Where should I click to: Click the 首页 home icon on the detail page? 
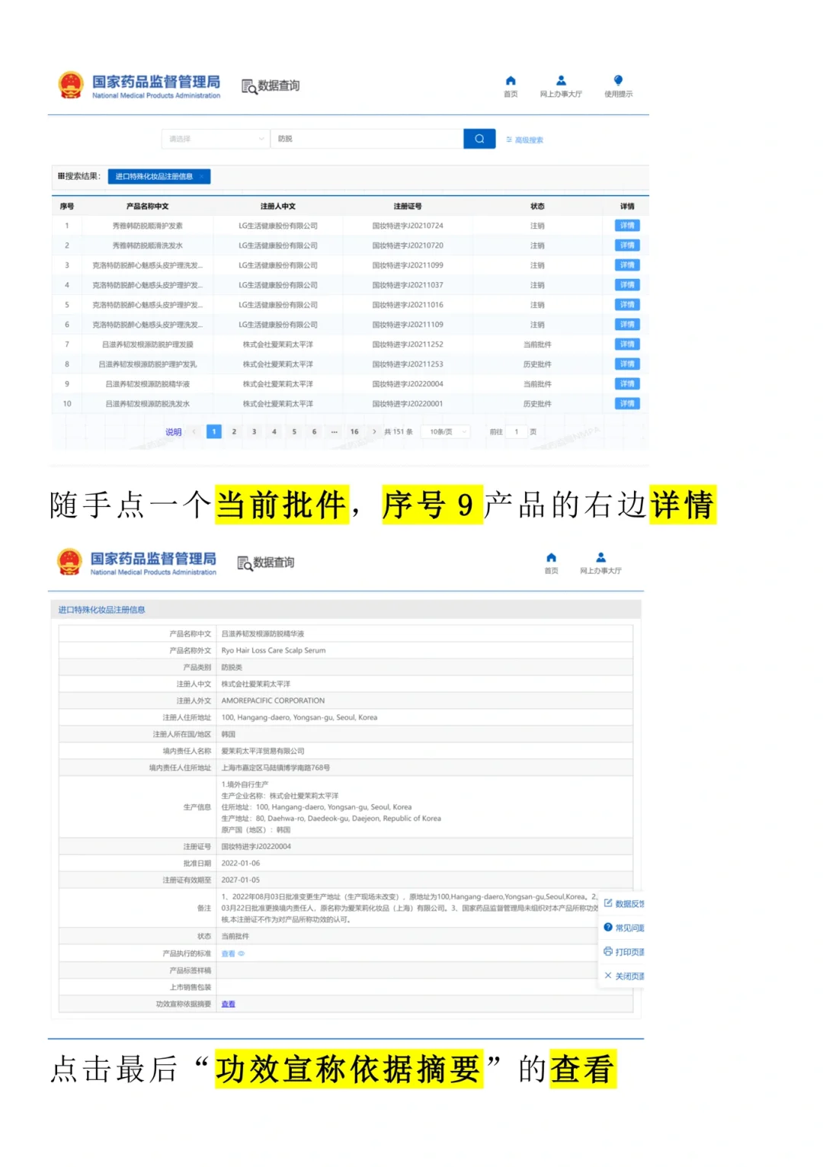point(551,557)
